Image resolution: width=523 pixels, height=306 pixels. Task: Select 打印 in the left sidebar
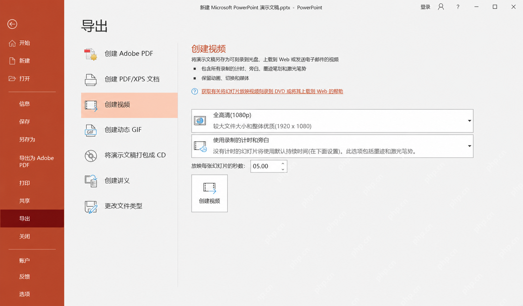[32, 183]
